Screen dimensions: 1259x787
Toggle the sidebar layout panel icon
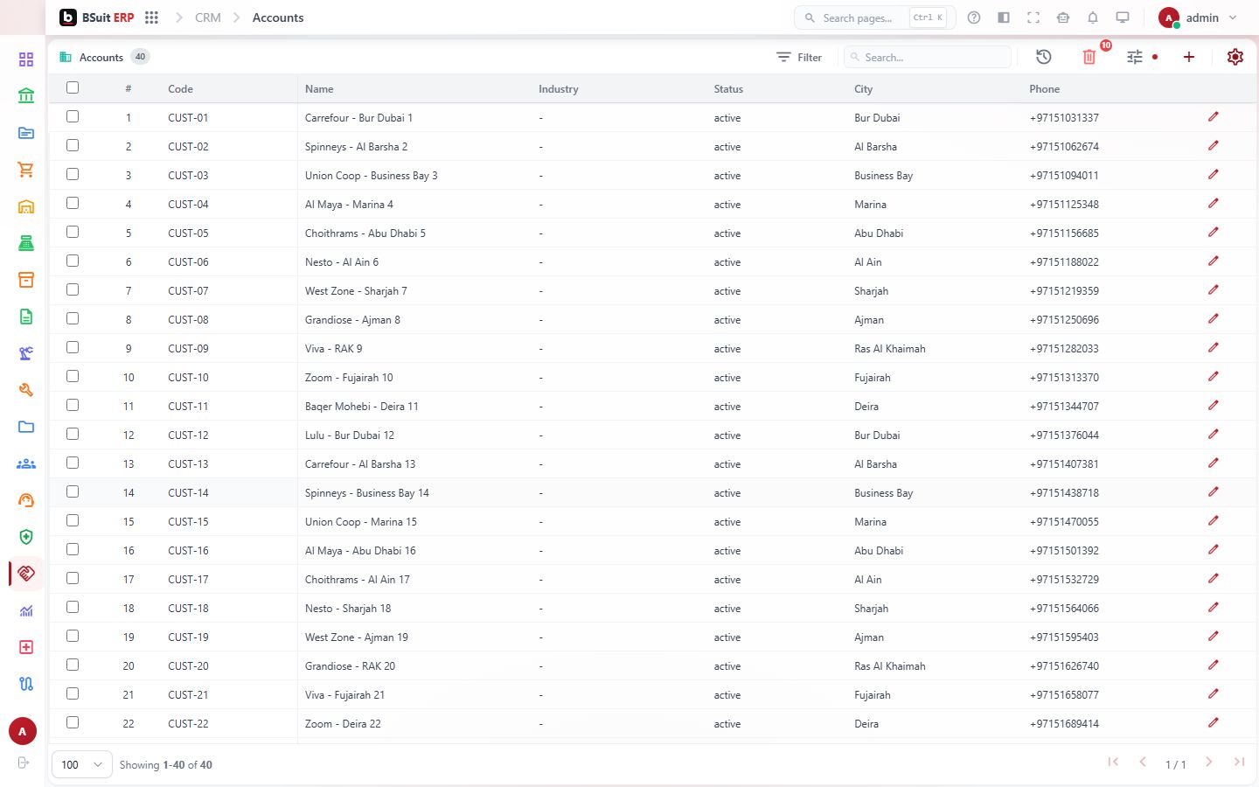point(1004,17)
